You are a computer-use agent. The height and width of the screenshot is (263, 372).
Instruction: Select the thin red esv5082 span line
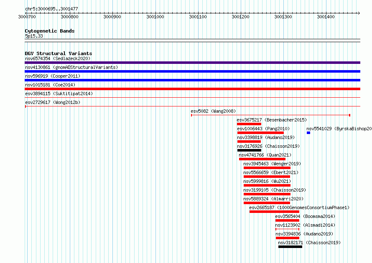270,115
